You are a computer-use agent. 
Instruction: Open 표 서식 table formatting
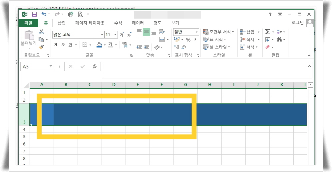pyautogui.click(x=214, y=40)
